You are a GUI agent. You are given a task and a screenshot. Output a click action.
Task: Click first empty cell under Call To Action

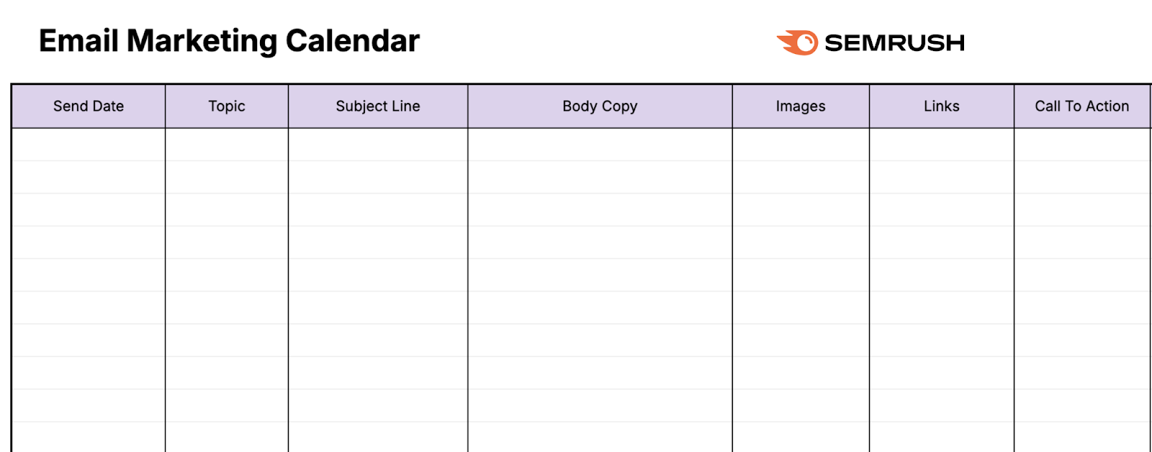[1081, 145]
